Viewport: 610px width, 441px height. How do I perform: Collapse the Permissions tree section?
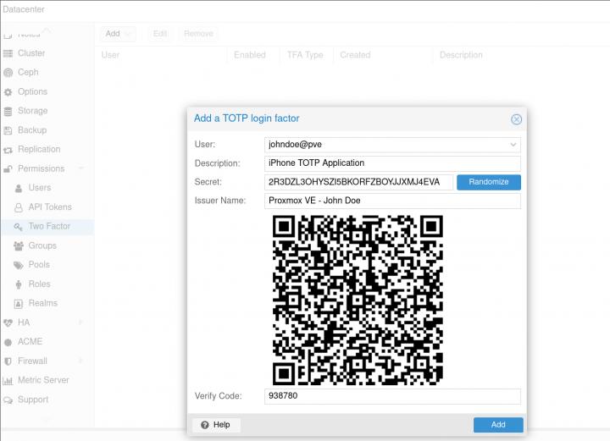point(81,168)
